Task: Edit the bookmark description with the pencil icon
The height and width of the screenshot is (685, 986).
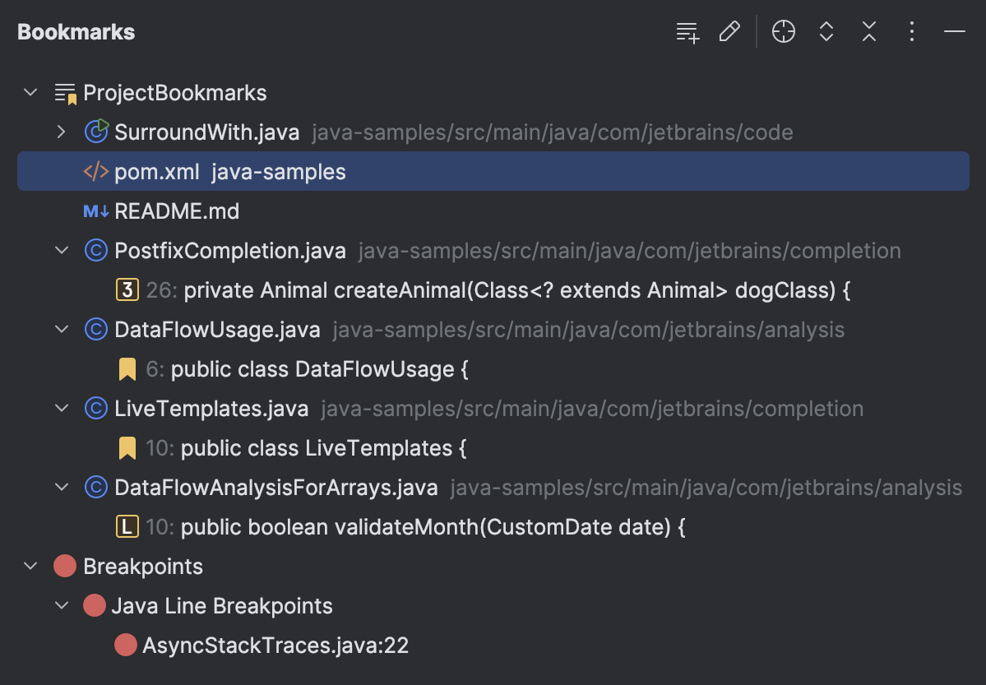Action: click(x=729, y=31)
